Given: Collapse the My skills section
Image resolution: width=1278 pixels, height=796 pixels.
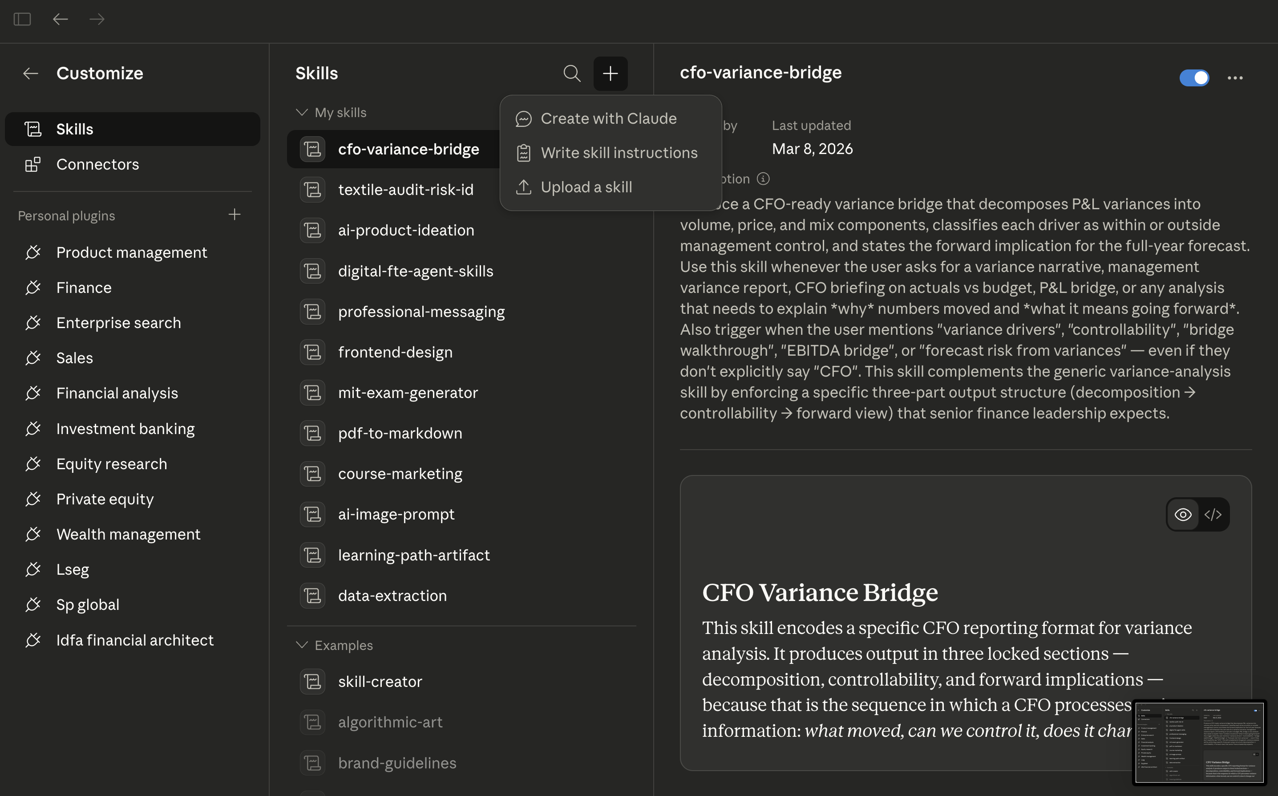Looking at the screenshot, I should tap(302, 112).
